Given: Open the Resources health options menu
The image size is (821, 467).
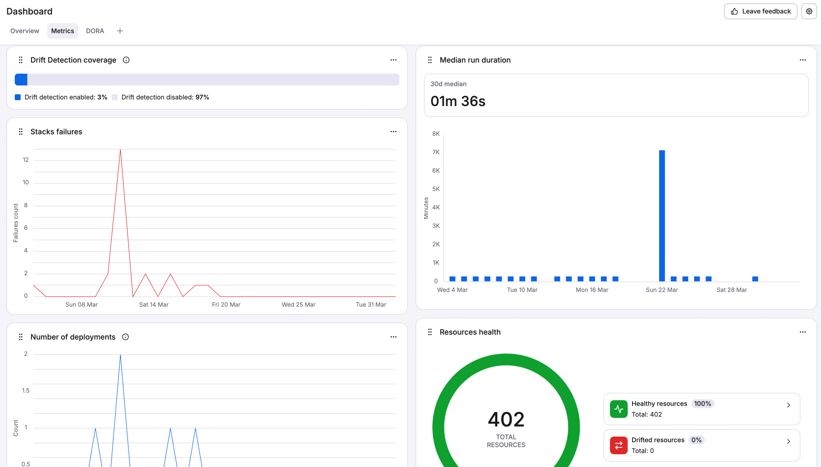Looking at the screenshot, I should point(802,332).
